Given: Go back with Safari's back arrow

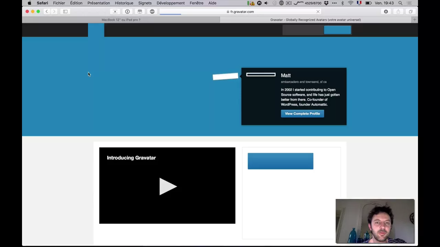Looking at the screenshot, I should (47, 12).
